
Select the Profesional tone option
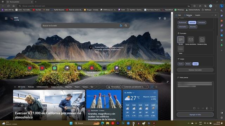(182, 22)
